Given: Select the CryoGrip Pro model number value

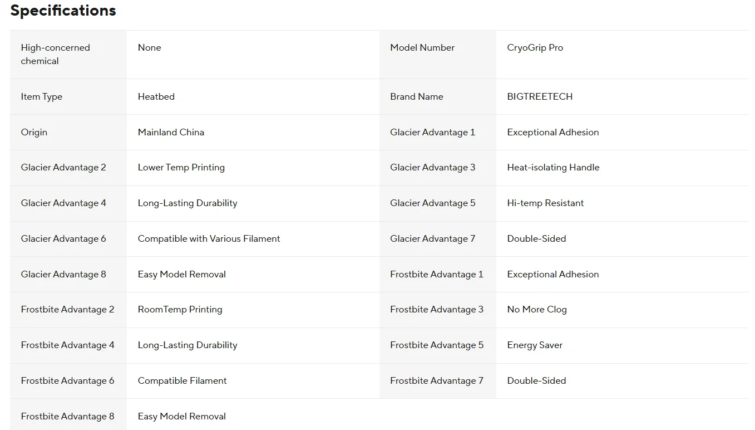Looking at the screenshot, I should (535, 48).
